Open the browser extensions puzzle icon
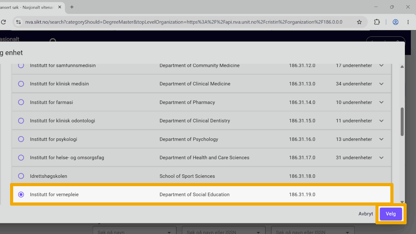The width and height of the screenshot is (416, 234). [377, 22]
